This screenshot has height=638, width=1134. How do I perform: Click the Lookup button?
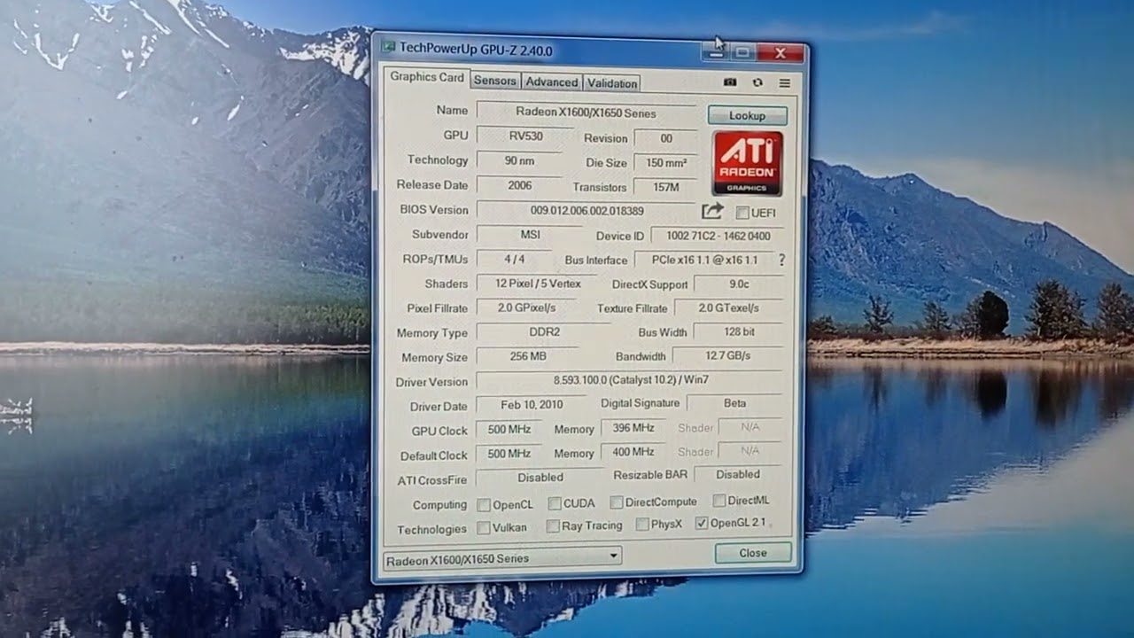coord(747,116)
